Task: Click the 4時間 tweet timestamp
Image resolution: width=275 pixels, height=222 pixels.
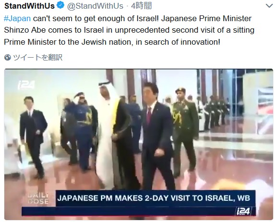Action: click(x=142, y=6)
